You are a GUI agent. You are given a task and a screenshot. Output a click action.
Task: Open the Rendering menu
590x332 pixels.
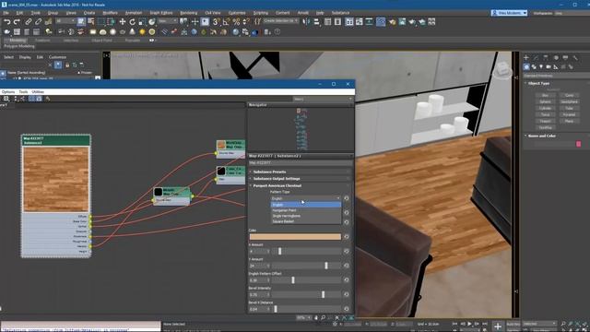(188, 13)
